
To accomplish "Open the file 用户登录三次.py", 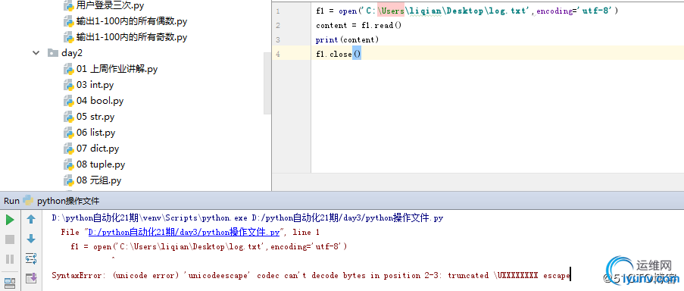I will pyautogui.click(x=110, y=5).
